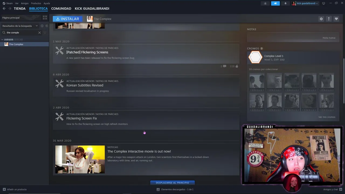The height and width of the screenshot is (194, 345).
Task: Click the thumbs-up icon showing 119
Action: (237, 66)
